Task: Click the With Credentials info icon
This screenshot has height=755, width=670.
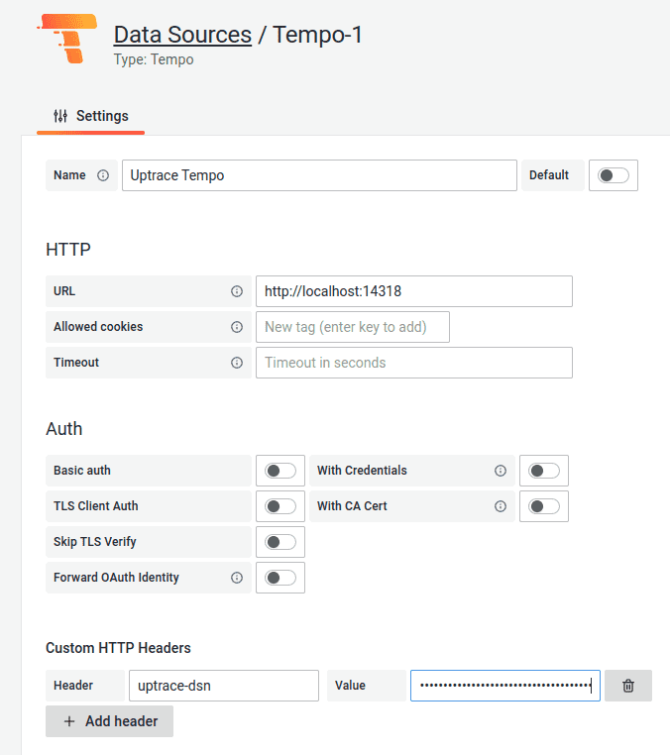Action: click(x=501, y=471)
